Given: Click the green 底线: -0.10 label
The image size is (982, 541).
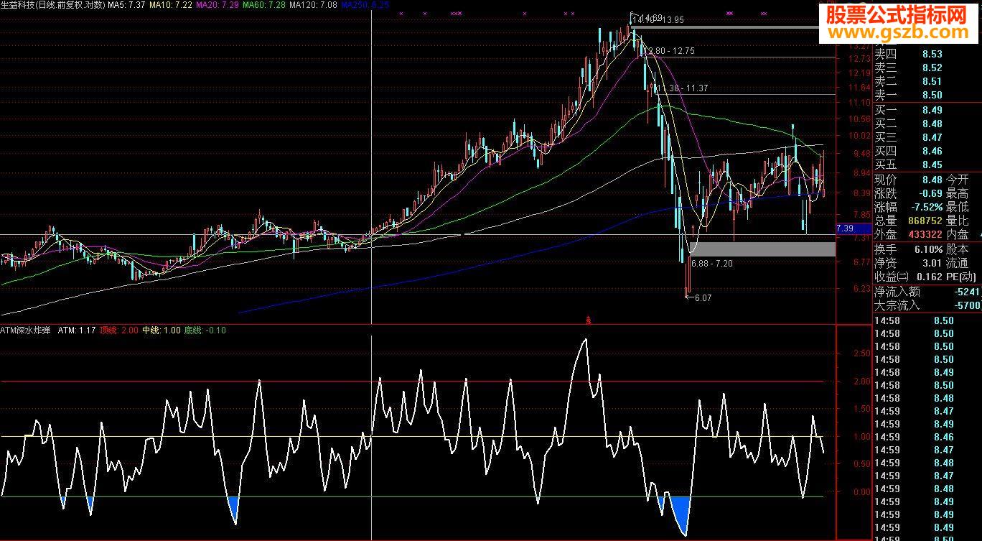Looking at the screenshot, I should (x=205, y=330).
